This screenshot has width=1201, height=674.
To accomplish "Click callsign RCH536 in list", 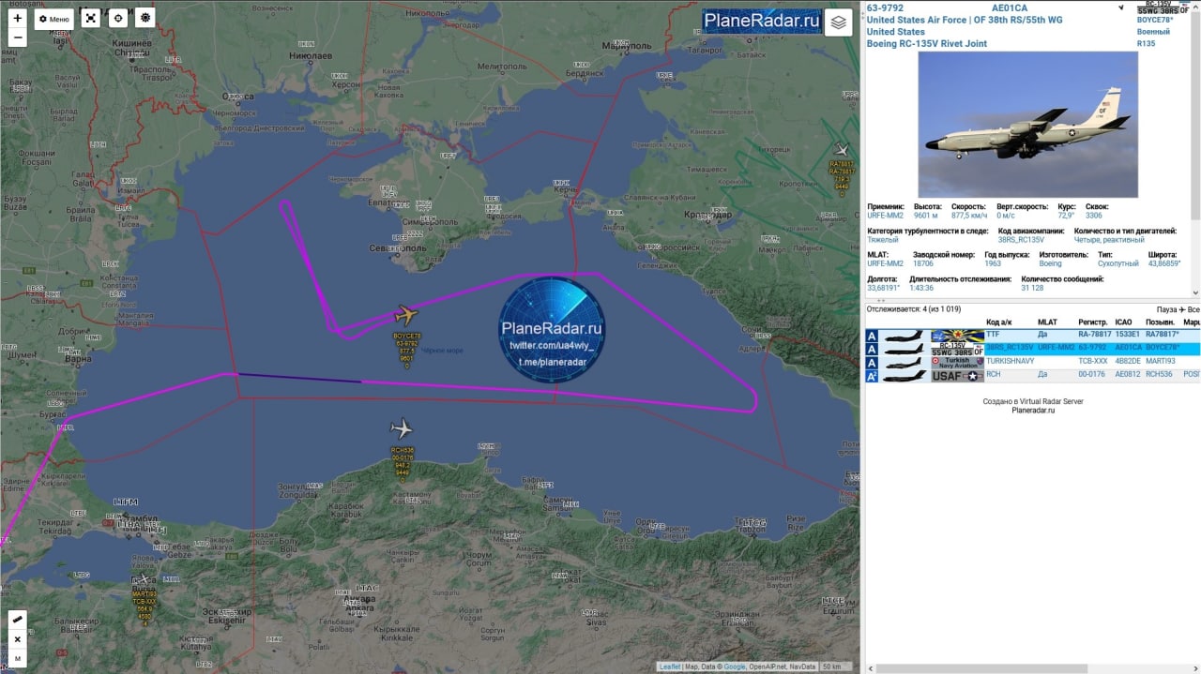I will (1160, 375).
